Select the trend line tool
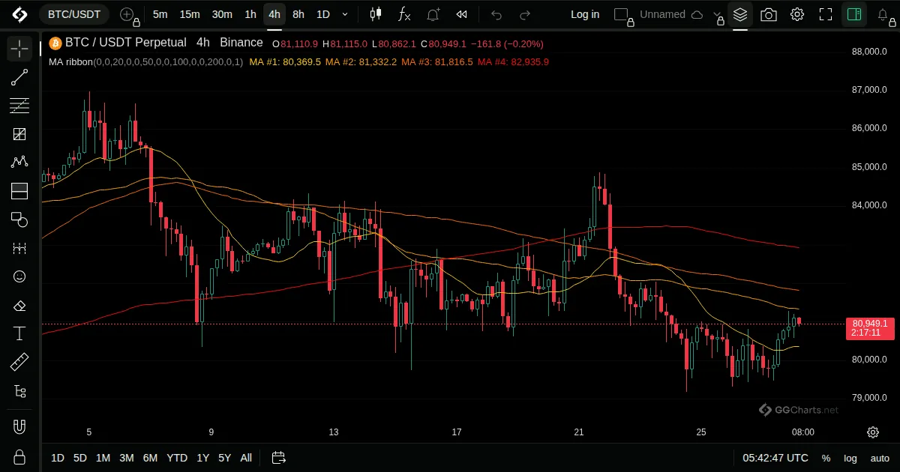This screenshot has height=472, width=900. 19,77
